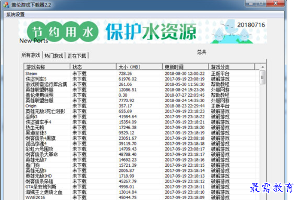
Task: Select the 侠盗列车5 game row
Action: 142,79
